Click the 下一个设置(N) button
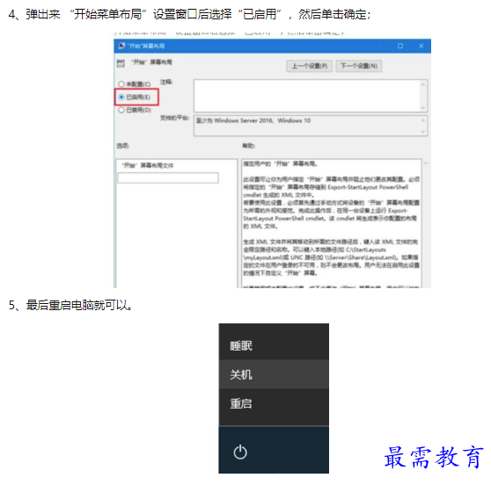Viewport: 491px width, 485px height. tap(359, 66)
